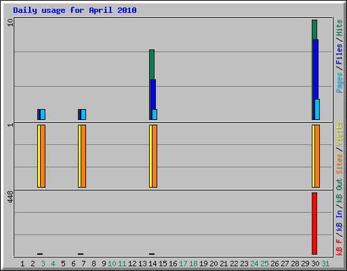
Task: Click day label '20' on the x-axis
Action: [213, 264]
